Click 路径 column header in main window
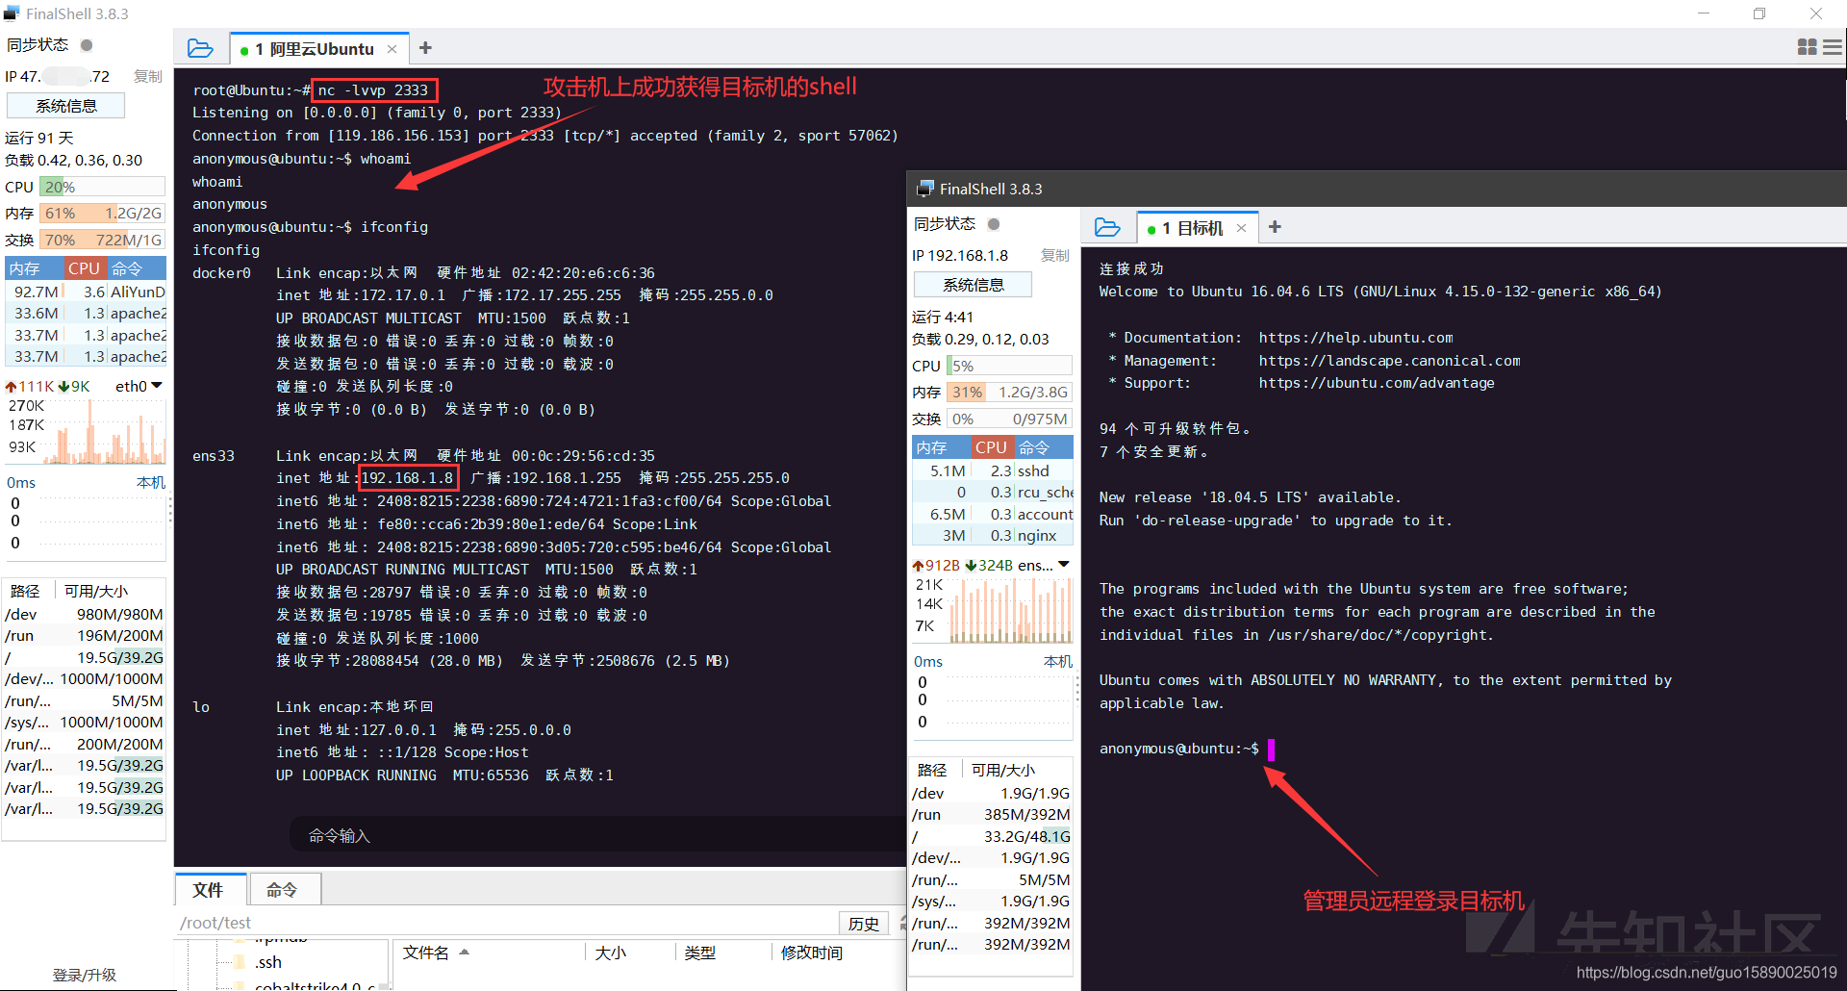1847x991 pixels. pyautogui.click(x=26, y=591)
